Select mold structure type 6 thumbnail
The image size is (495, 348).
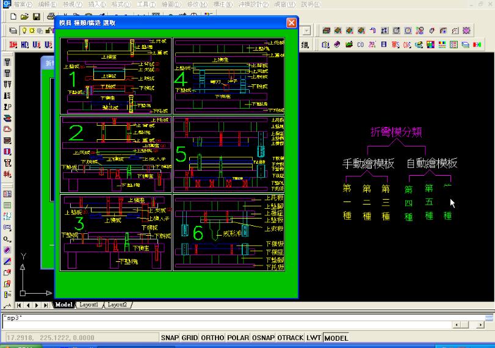tap(229, 233)
